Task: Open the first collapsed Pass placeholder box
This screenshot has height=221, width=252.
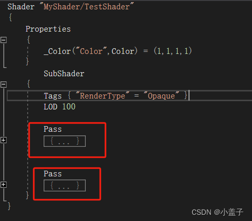Action: 64,141
